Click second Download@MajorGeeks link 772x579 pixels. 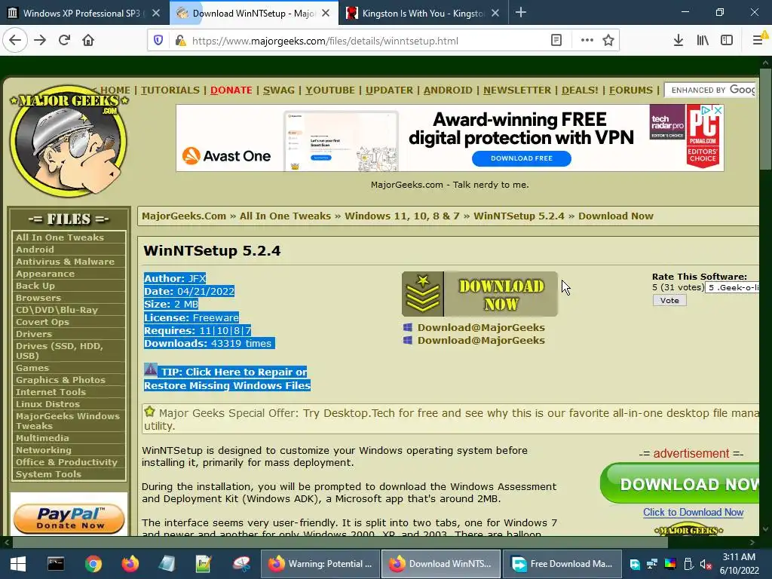481,340
